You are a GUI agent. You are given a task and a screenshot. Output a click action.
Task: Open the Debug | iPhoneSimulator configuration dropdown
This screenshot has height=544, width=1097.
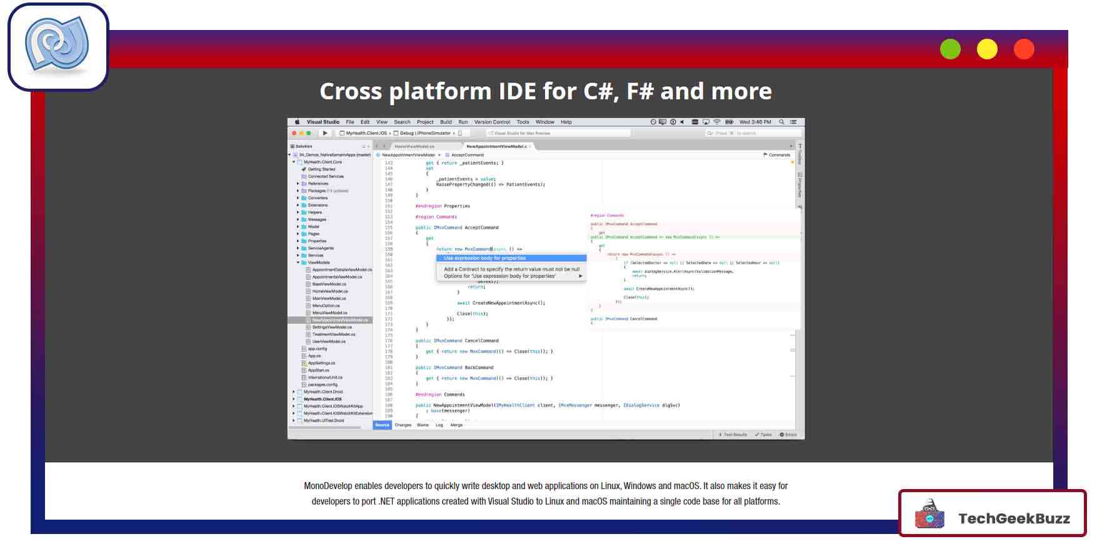click(x=424, y=133)
